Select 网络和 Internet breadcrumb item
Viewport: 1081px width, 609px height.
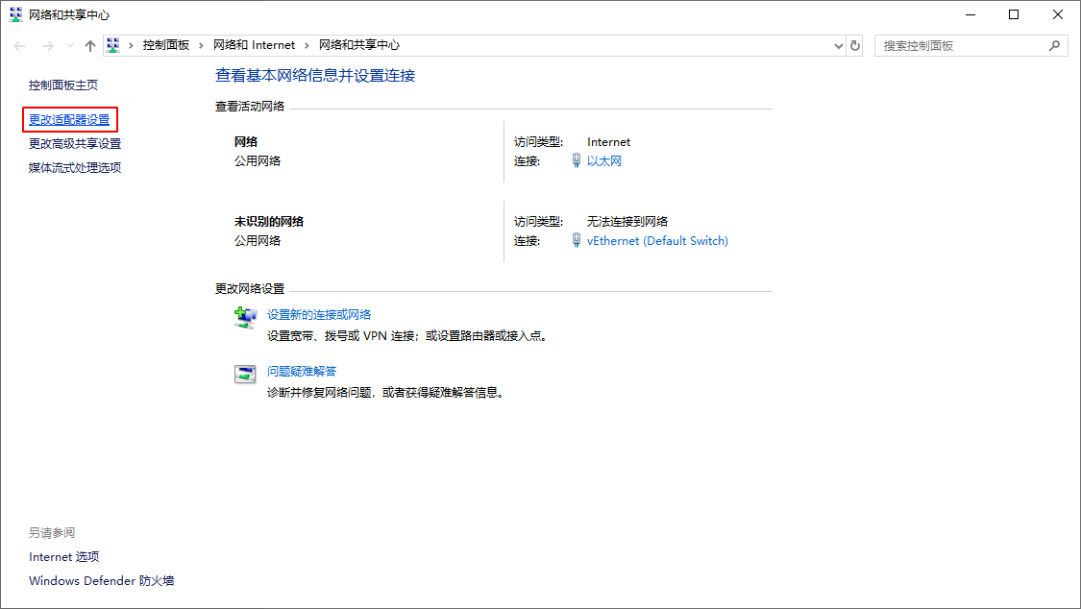(x=255, y=45)
